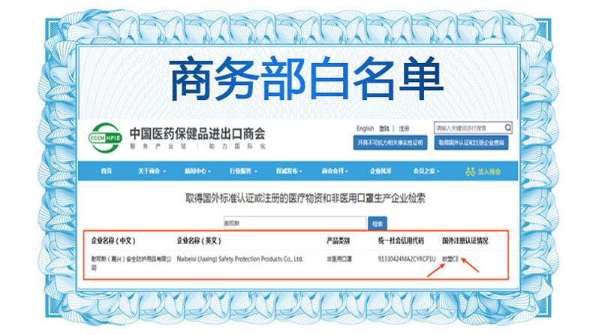Click the header keyword search field
Screen dimensions: 593x335
pyautogui.click(x=468, y=128)
